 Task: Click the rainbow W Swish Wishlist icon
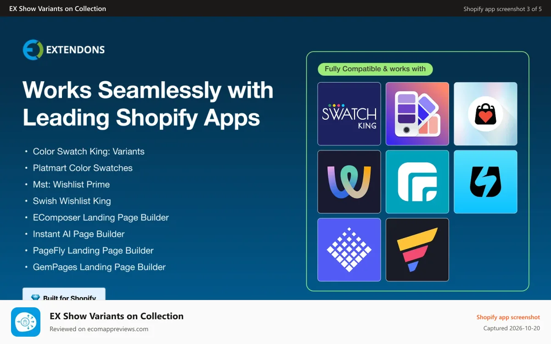tap(349, 182)
